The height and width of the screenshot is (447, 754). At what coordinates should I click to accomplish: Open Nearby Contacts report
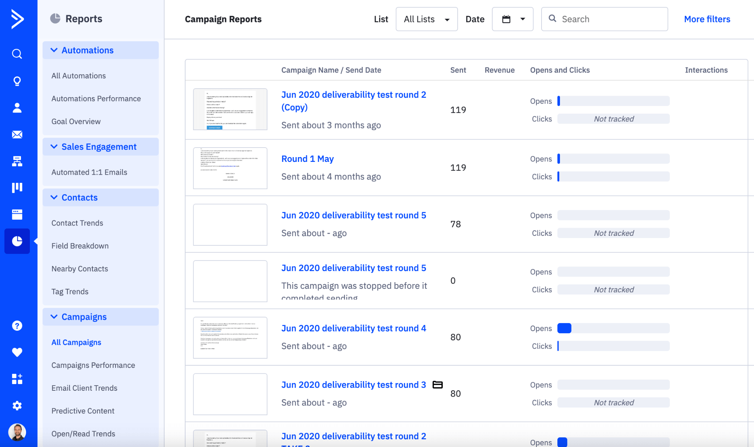(x=80, y=269)
